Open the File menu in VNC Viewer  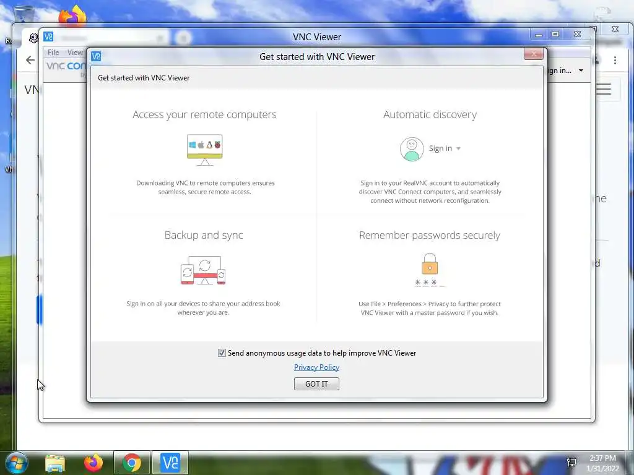coord(53,53)
